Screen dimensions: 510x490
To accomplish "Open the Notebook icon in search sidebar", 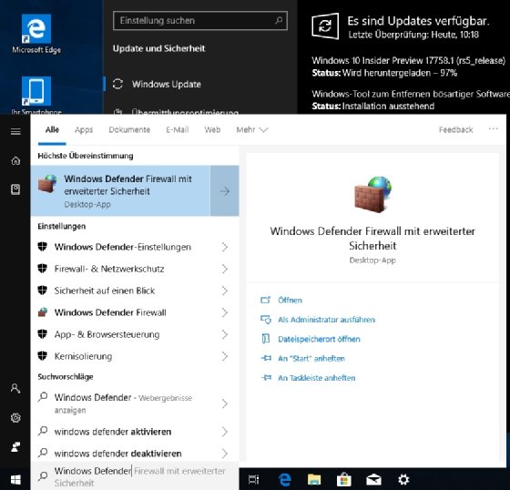I will click(x=15, y=189).
